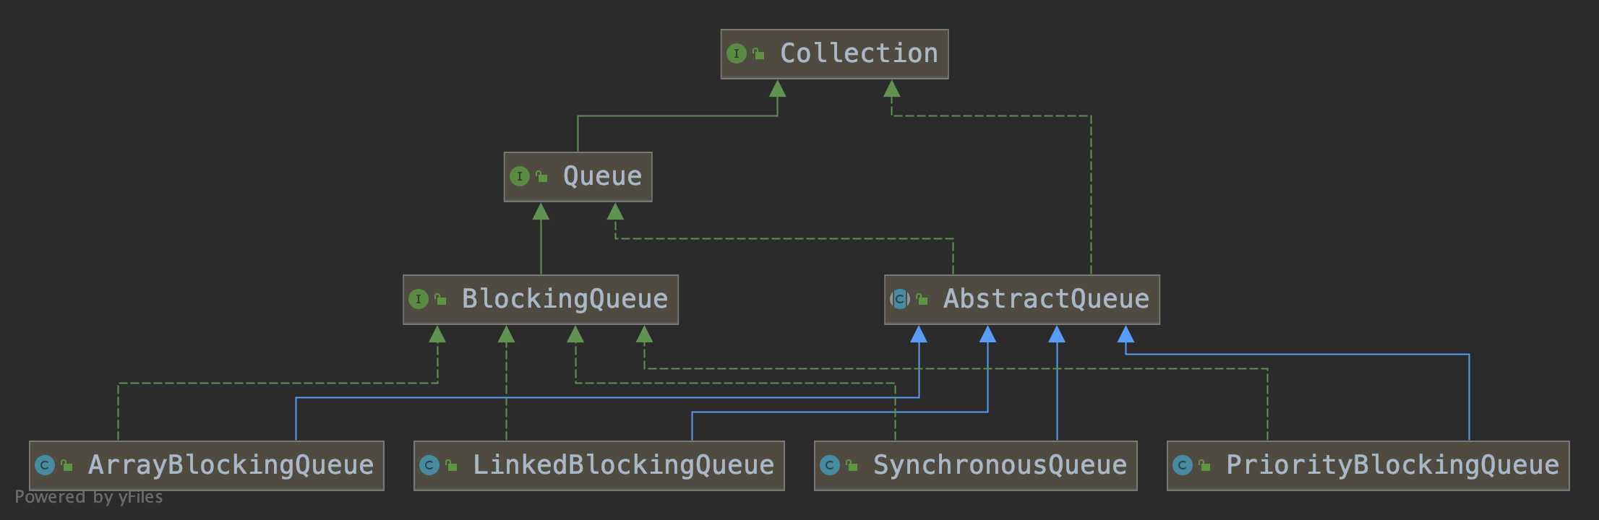
Task: Click the interface icon on BlockingQueue
Action: [x=418, y=299]
